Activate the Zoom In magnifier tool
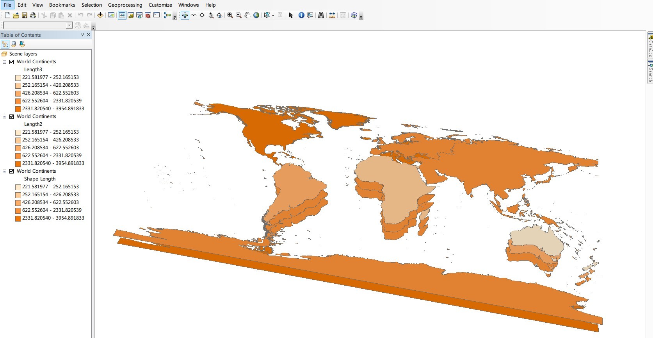Image resolution: width=653 pixels, height=338 pixels. [230, 15]
